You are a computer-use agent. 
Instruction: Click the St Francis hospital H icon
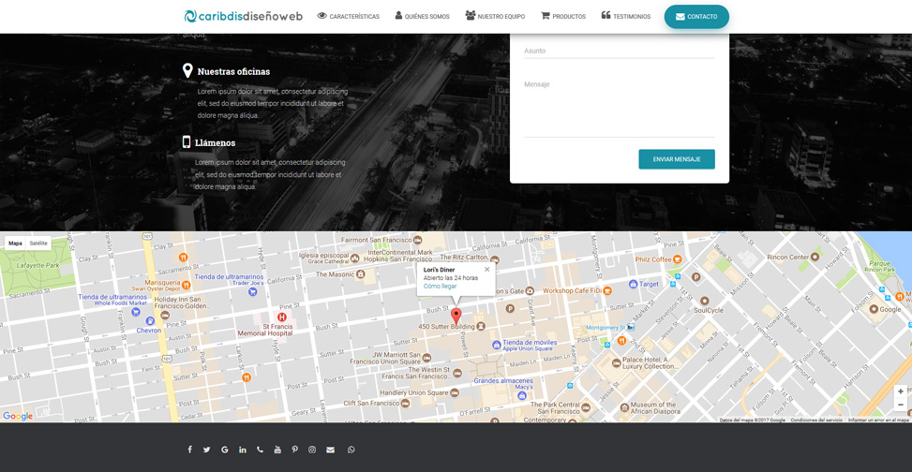coord(282,317)
